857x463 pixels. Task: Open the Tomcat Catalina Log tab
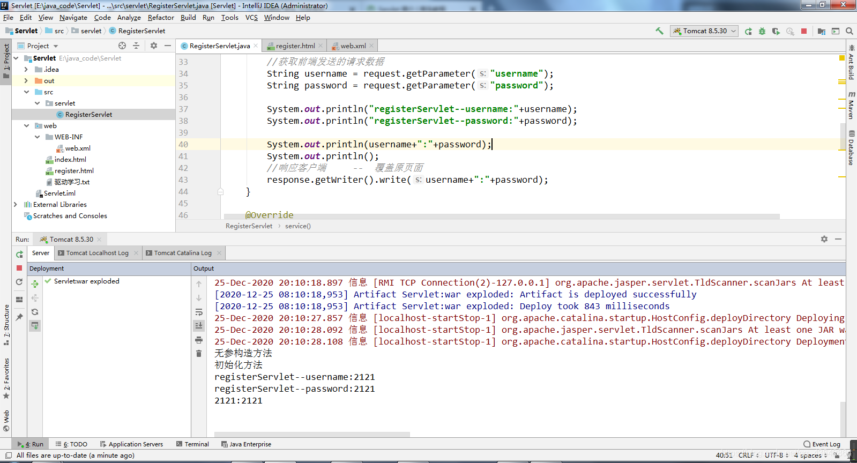tap(183, 253)
